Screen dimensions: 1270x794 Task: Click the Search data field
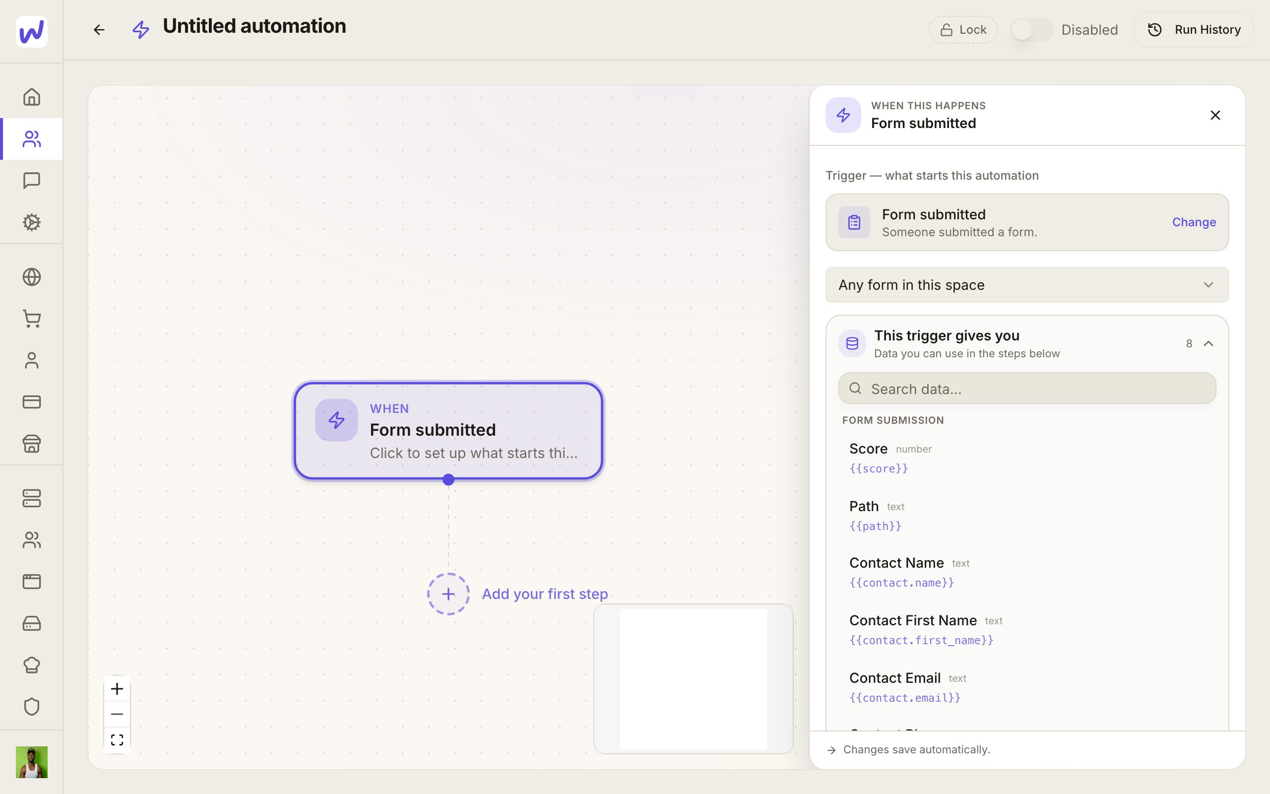(1026, 389)
